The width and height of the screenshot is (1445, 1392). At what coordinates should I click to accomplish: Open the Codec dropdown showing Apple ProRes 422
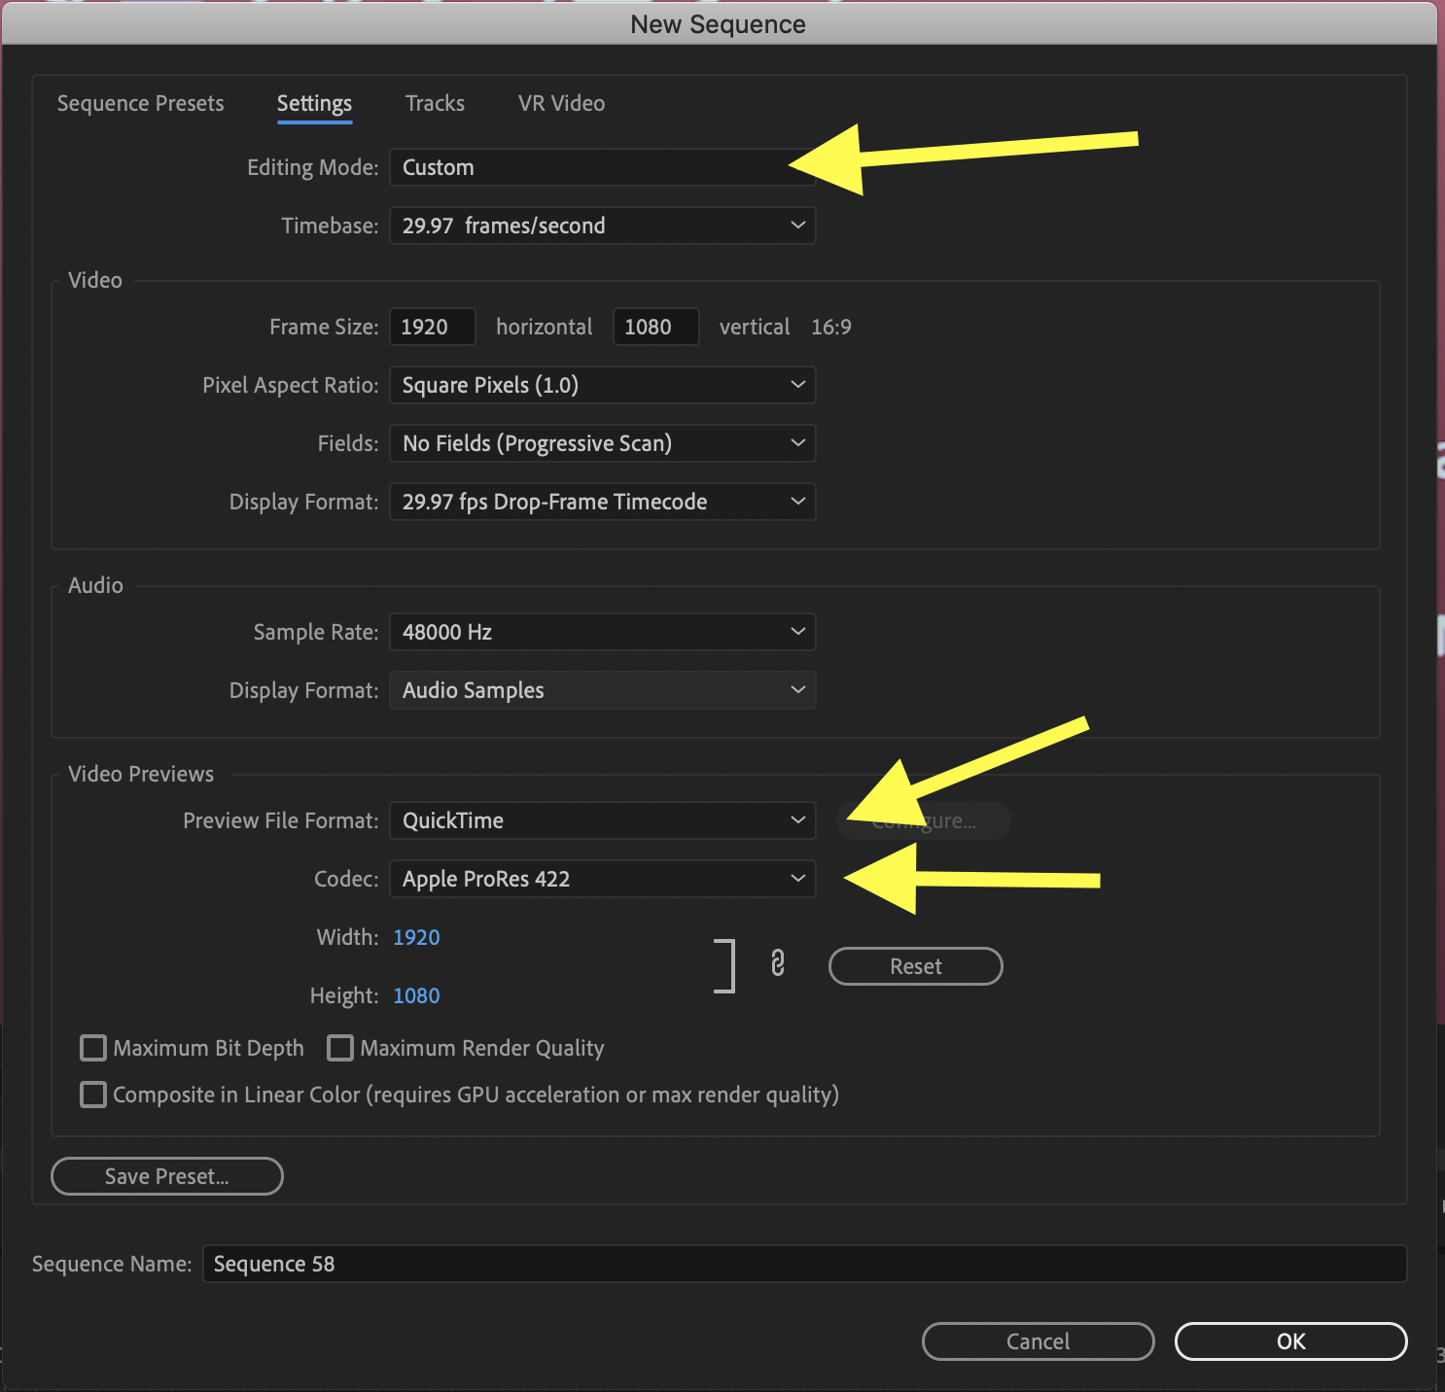(602, 879)
